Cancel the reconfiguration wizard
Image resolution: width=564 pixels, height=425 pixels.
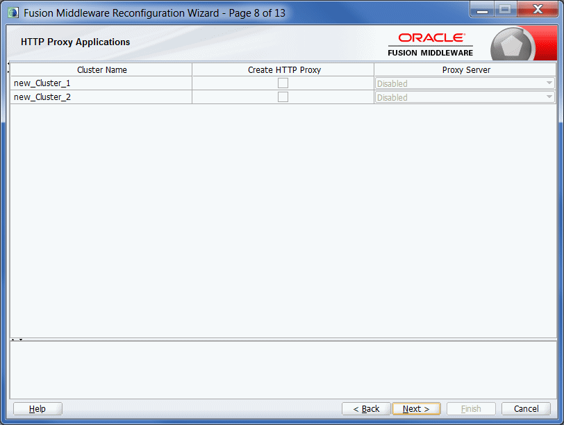coord(526,409)
